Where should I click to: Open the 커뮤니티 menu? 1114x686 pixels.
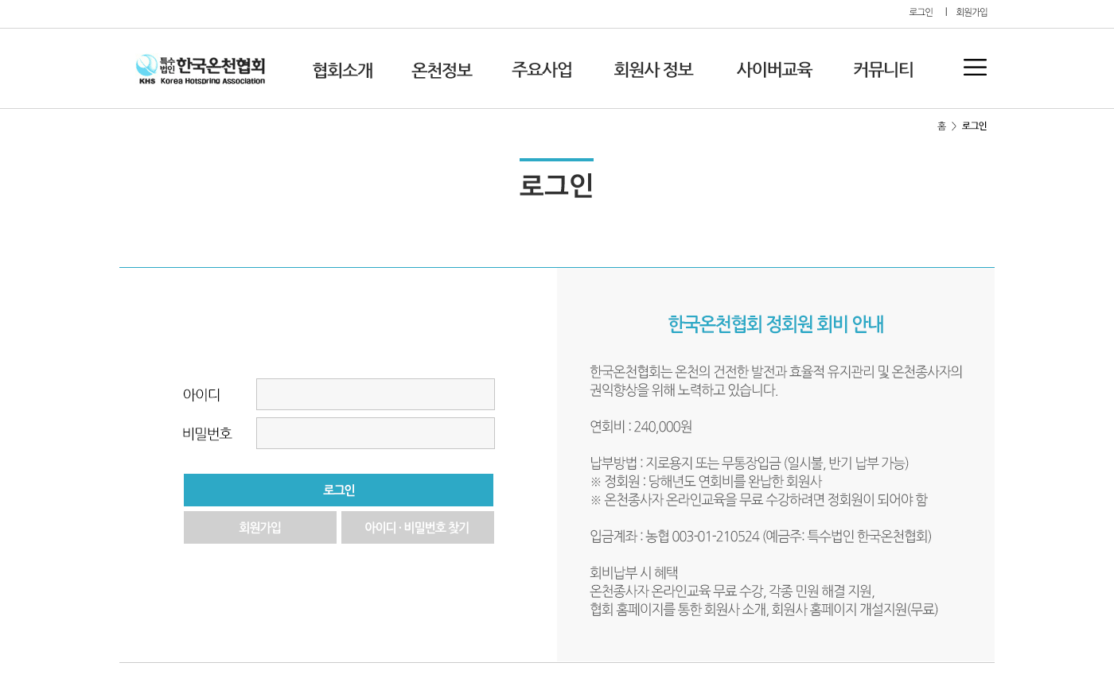tap(883, 70)
